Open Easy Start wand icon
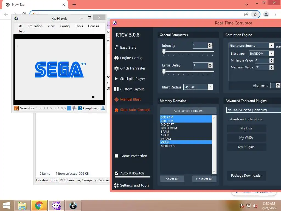The height and width of the screenshot is (211, 281). tap(116, 47)
